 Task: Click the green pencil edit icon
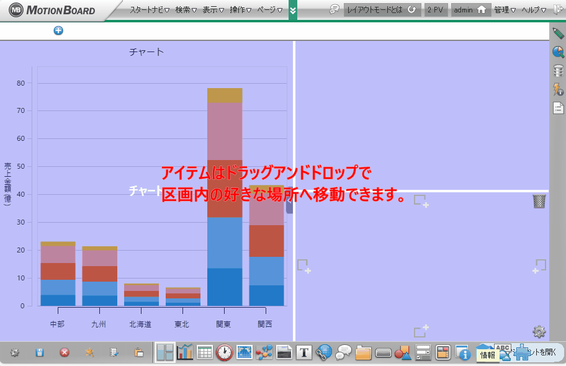click(558, 34)
